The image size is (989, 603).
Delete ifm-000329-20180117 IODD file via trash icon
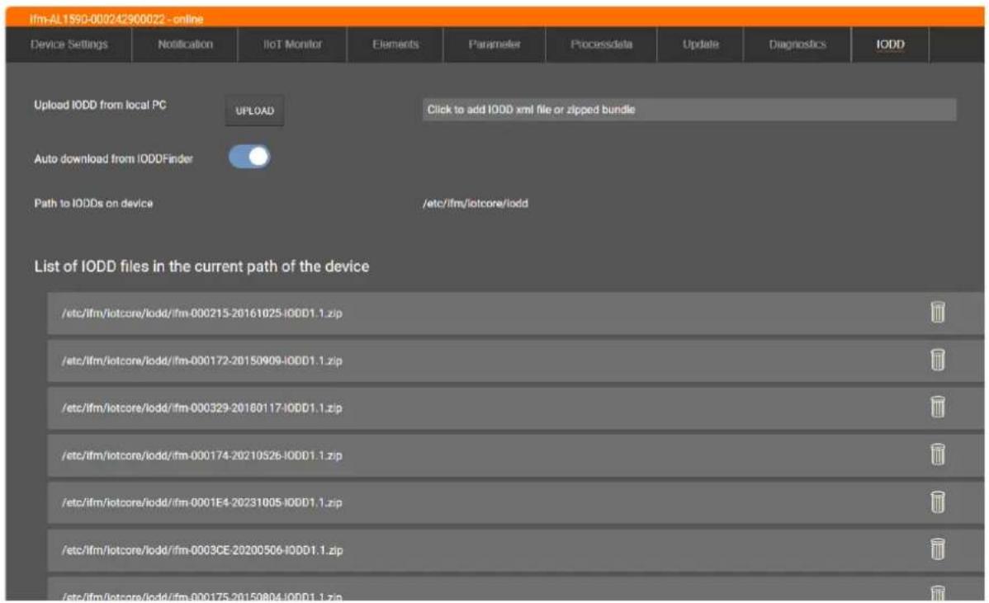pos(937,407)
